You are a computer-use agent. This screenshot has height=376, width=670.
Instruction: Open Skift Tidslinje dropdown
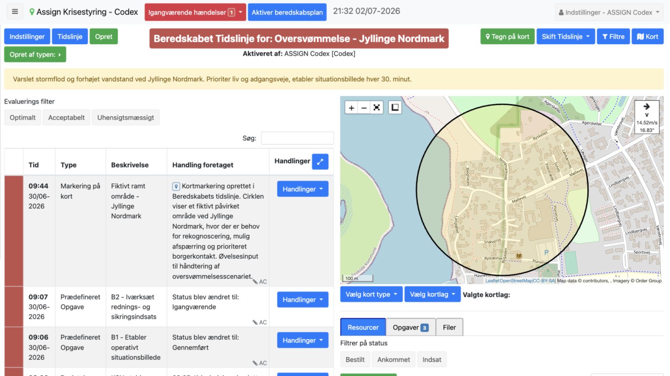(x=566, y=36)
